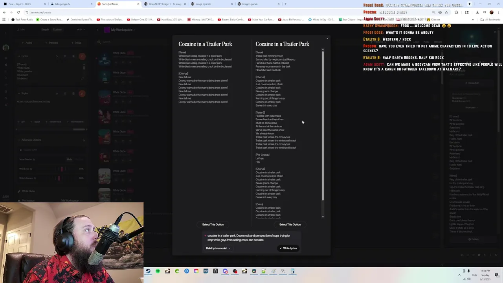This screenshot has height=283, width=503.
Task: Select the right lyrics option
Action: [290, 224]
